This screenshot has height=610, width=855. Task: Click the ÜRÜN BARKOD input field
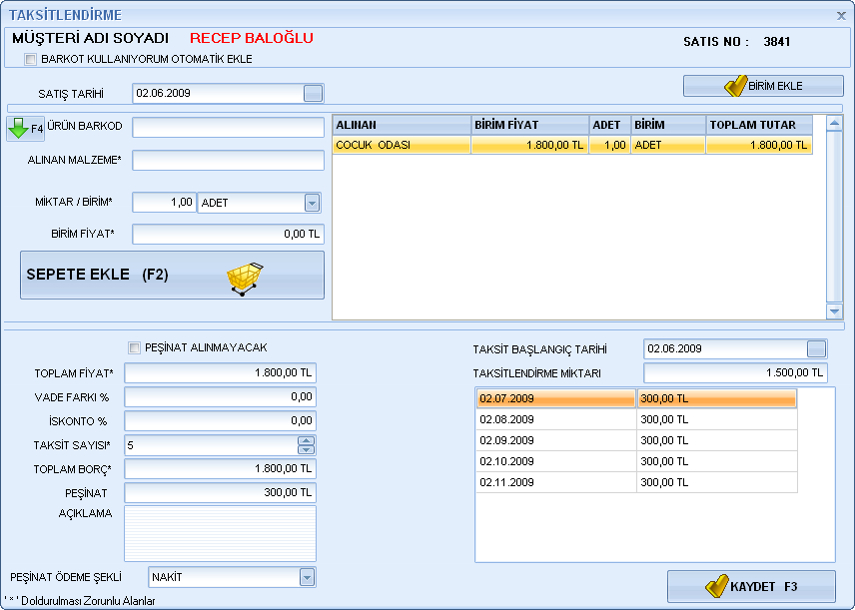coord(229,128)
